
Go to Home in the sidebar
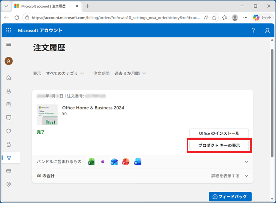pyautogui.click(x=8, y=78)
